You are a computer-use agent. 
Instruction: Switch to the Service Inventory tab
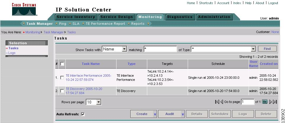pyautogui.click(x=76, y=17)
